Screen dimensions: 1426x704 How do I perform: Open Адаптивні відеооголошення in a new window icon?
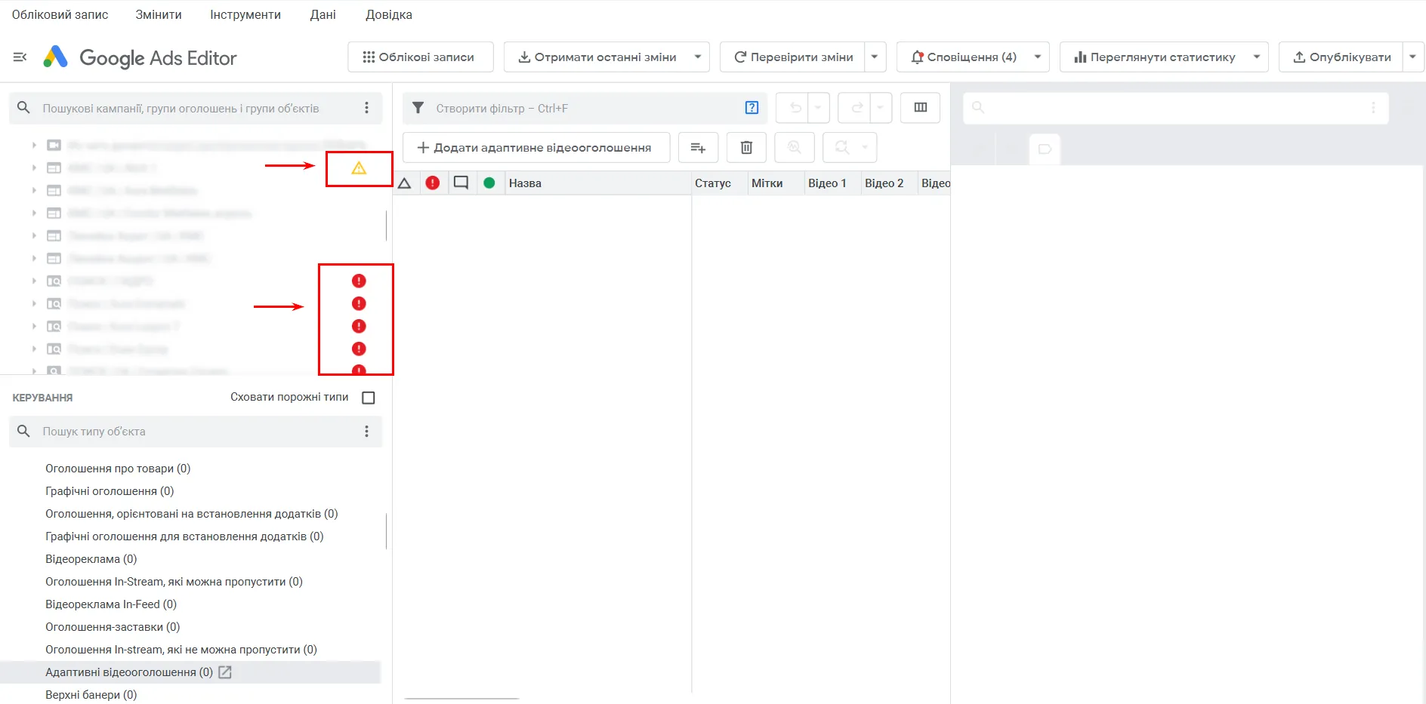pyautogui.click(x=225, y=672)
